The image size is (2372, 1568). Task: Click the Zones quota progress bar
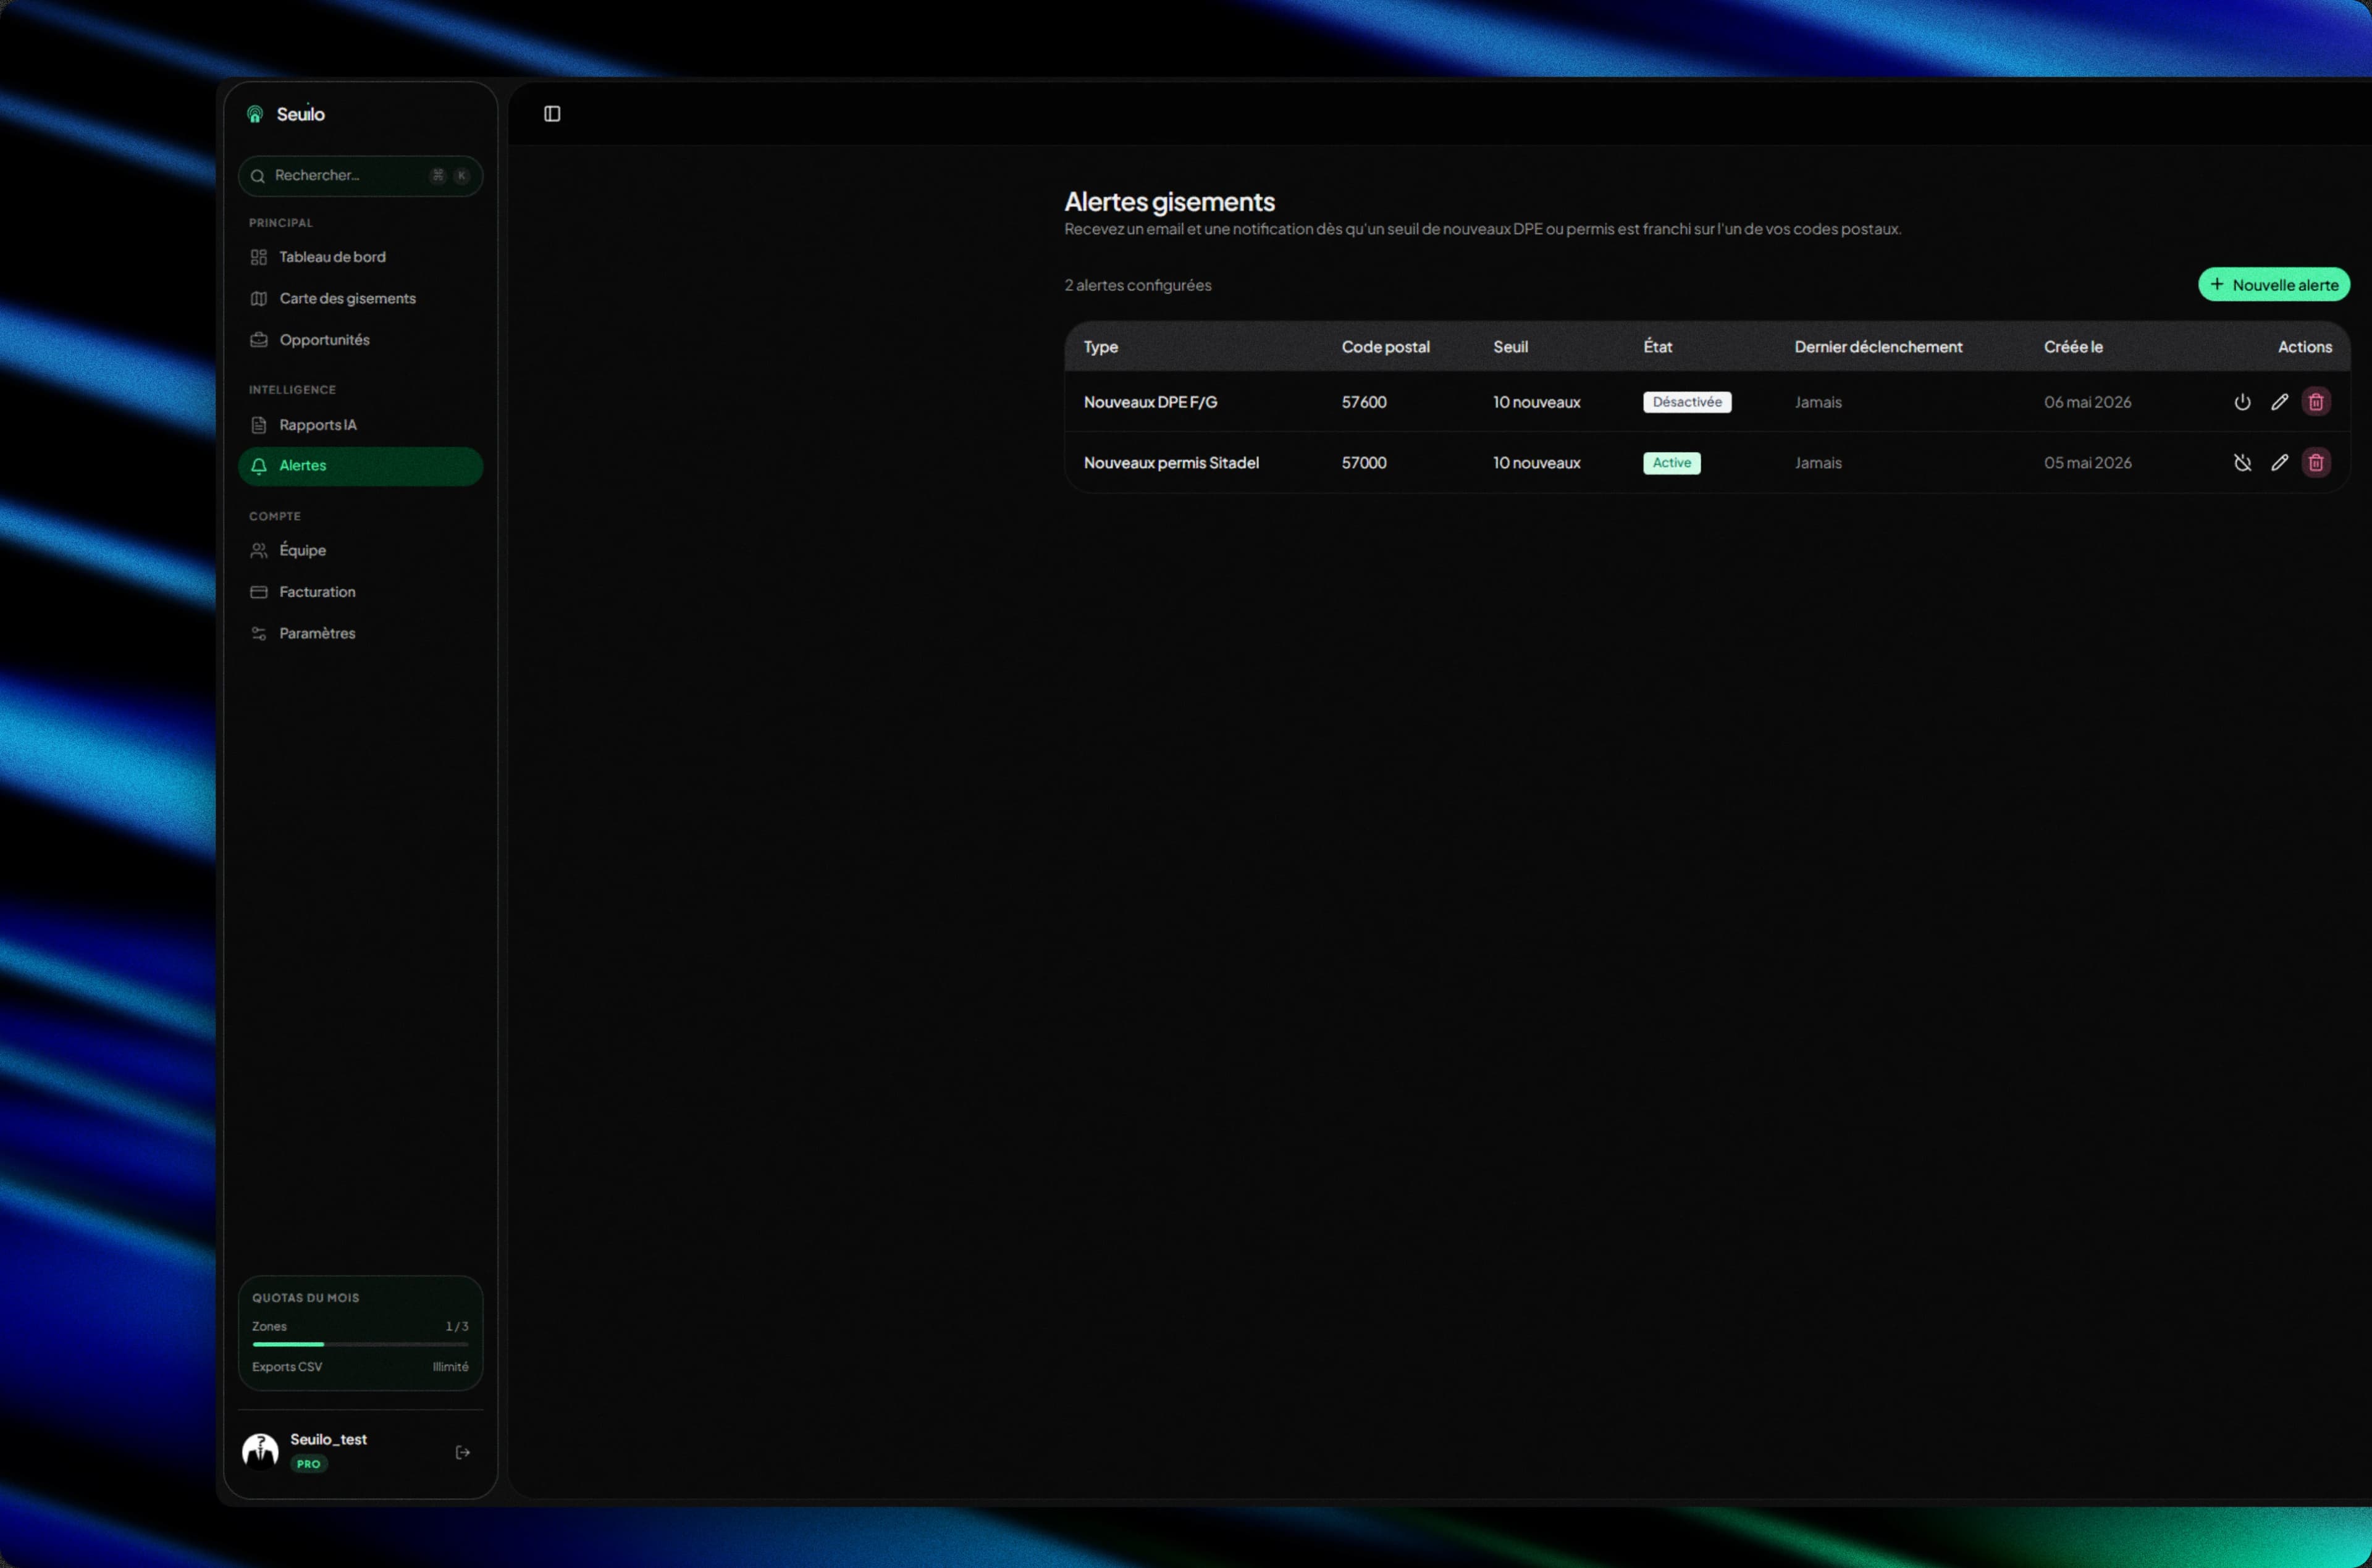coord(360,1345)
